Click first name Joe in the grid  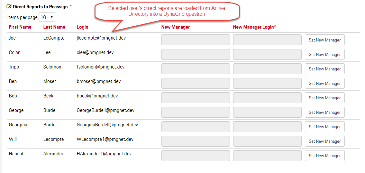coord(12,38)
